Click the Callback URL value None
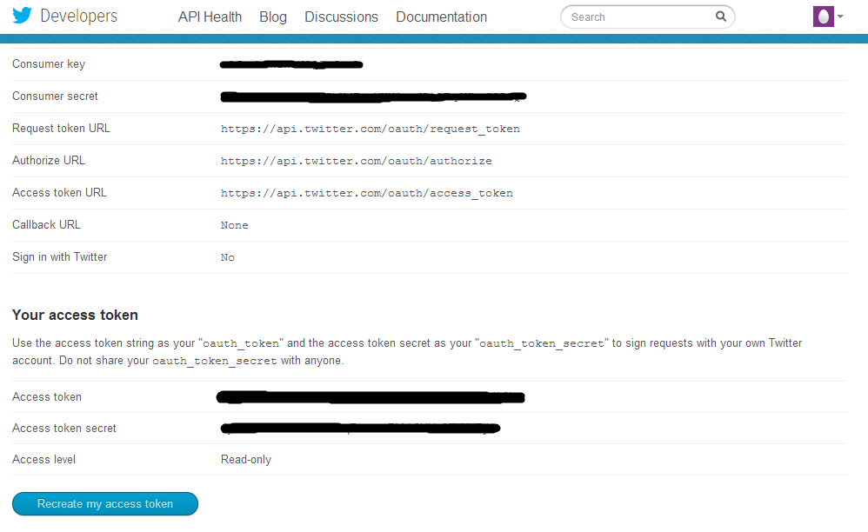868x532 pixels. point(234,225)
